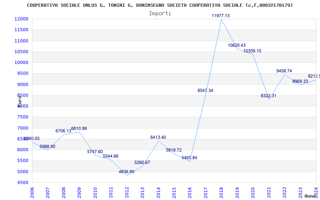
Task: Click the data label 5465.84
Action: pos(189,158)
